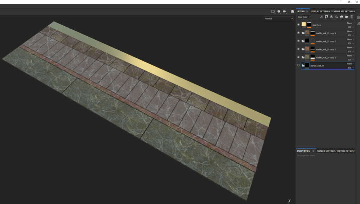Open the Shader Settings tab
This screenshot has height=204, width=360.
coord(326,151)
